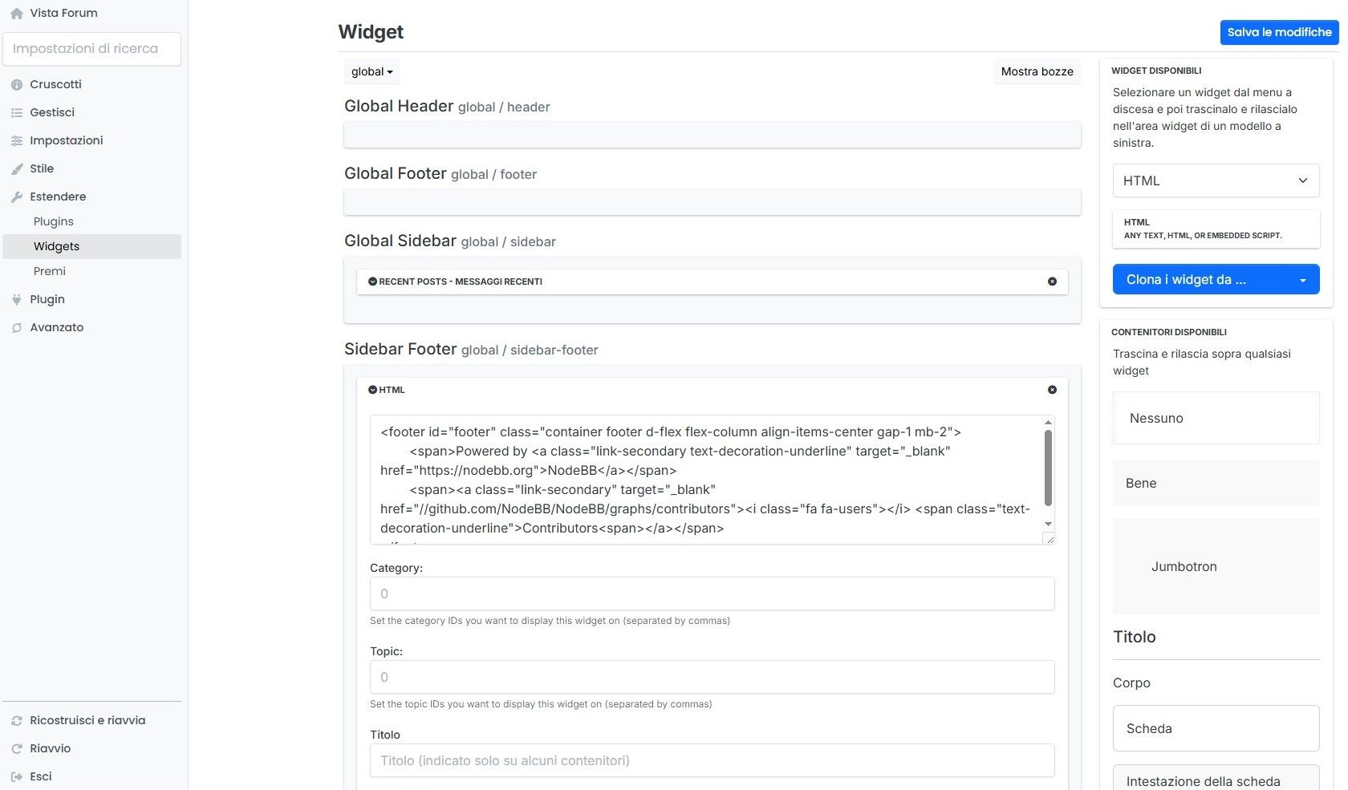The height and width of the screenshot is (790, 1348).
Task: Save changes with Salva le modifiche
Action: pos(1279,32)
